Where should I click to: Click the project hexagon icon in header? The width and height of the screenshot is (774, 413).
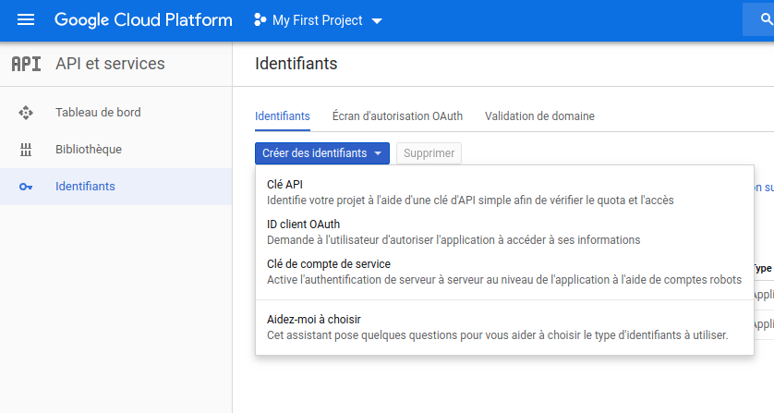coord(260,20)
